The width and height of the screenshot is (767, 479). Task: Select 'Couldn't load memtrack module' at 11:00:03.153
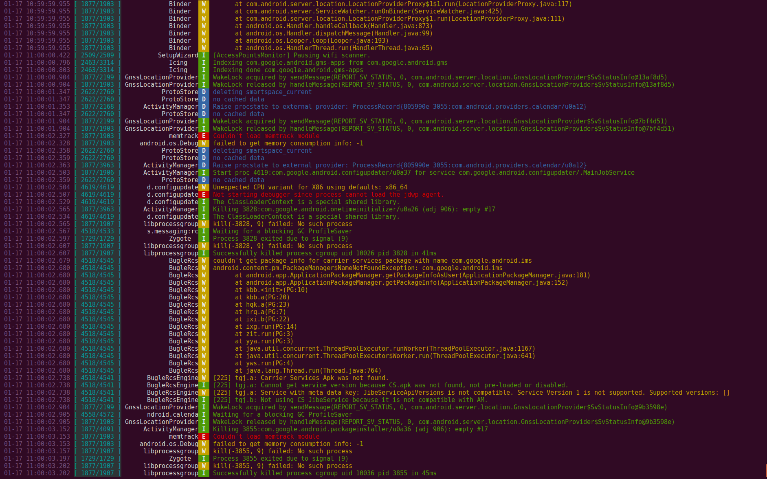(266, 437)
